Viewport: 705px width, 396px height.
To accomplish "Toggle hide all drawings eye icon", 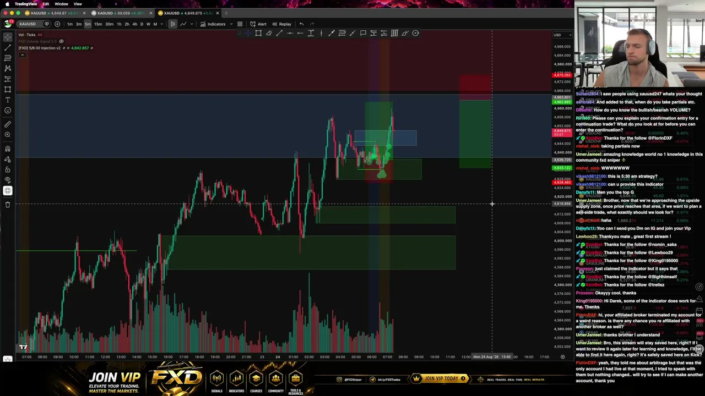I will 8,180.
